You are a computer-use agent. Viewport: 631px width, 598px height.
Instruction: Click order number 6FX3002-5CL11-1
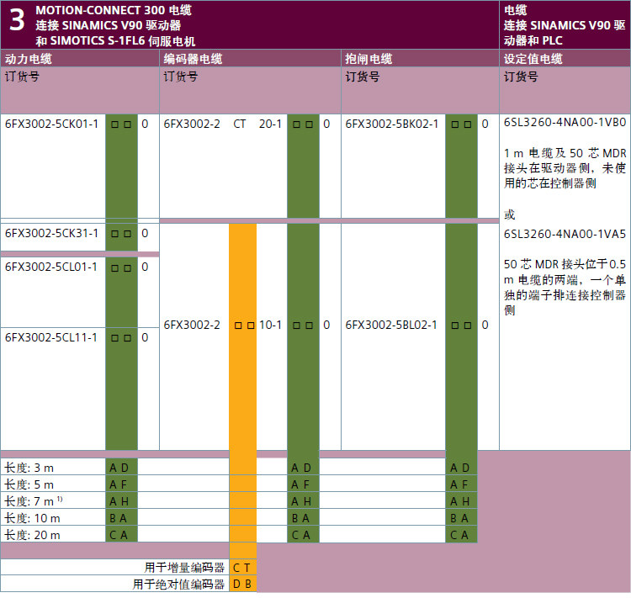pyautogui.click(x=51, y=337)
